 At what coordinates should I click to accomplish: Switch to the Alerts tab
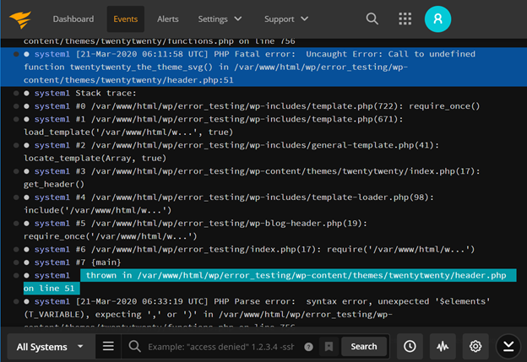tap(167, 19)
